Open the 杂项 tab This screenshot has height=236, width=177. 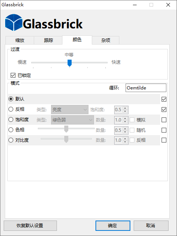pyautogui.click(x=106, y=40)
